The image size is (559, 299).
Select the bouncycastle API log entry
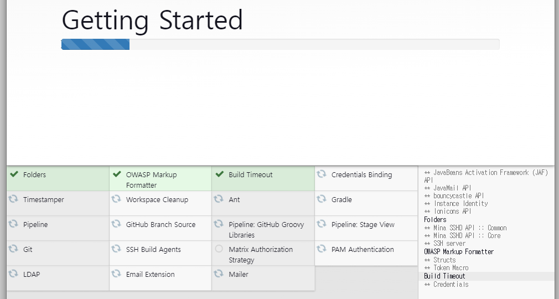pos(454,195)
